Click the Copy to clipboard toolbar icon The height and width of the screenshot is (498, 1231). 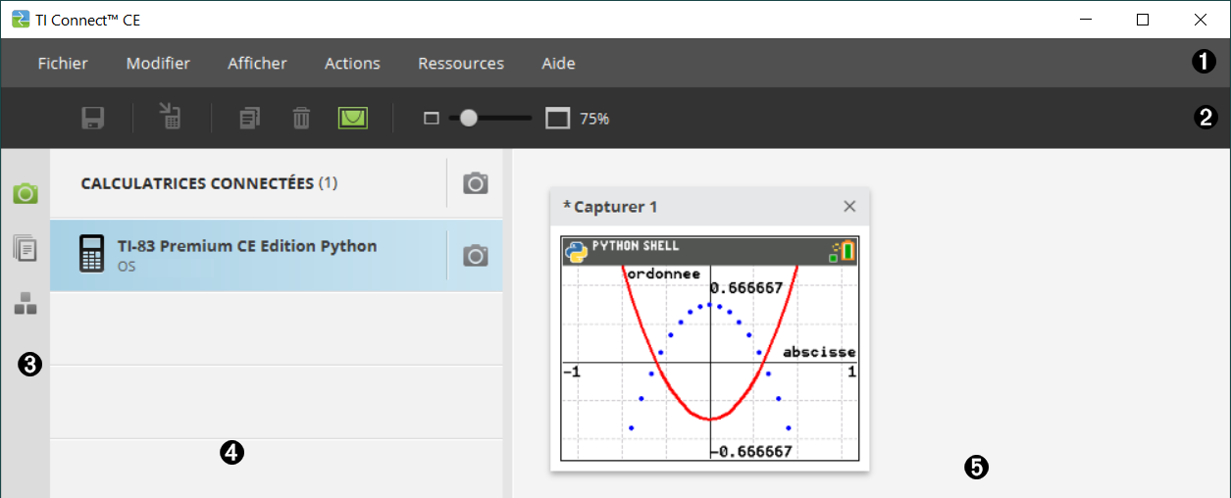[x=250, y=119]
